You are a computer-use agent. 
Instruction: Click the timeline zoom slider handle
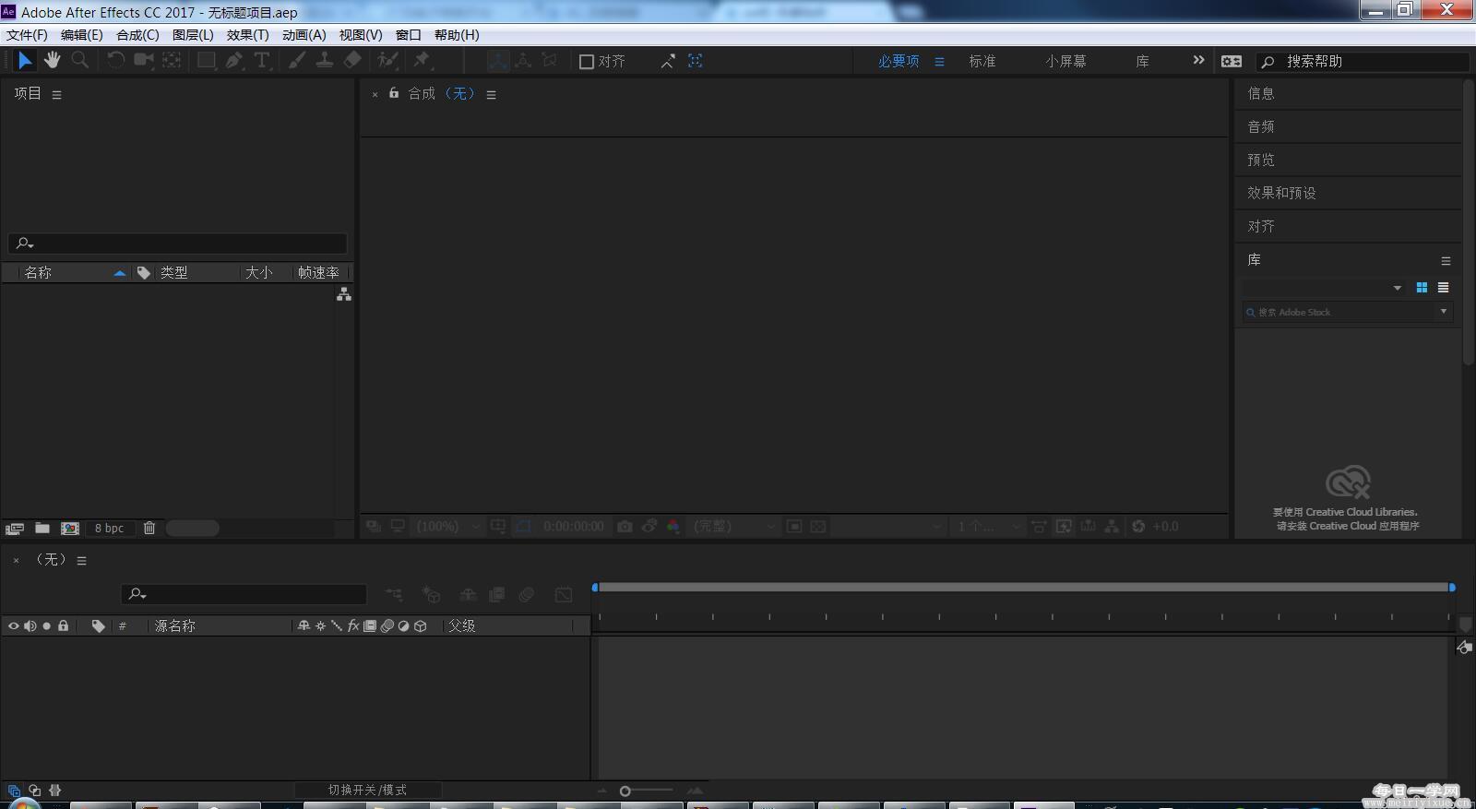(625, 791)
